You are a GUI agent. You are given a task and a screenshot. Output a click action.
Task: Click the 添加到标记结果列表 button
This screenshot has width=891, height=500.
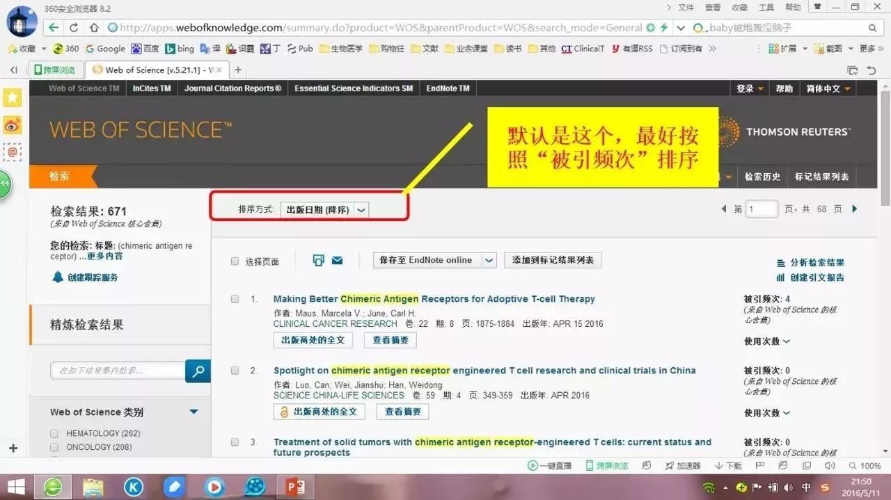553,260
